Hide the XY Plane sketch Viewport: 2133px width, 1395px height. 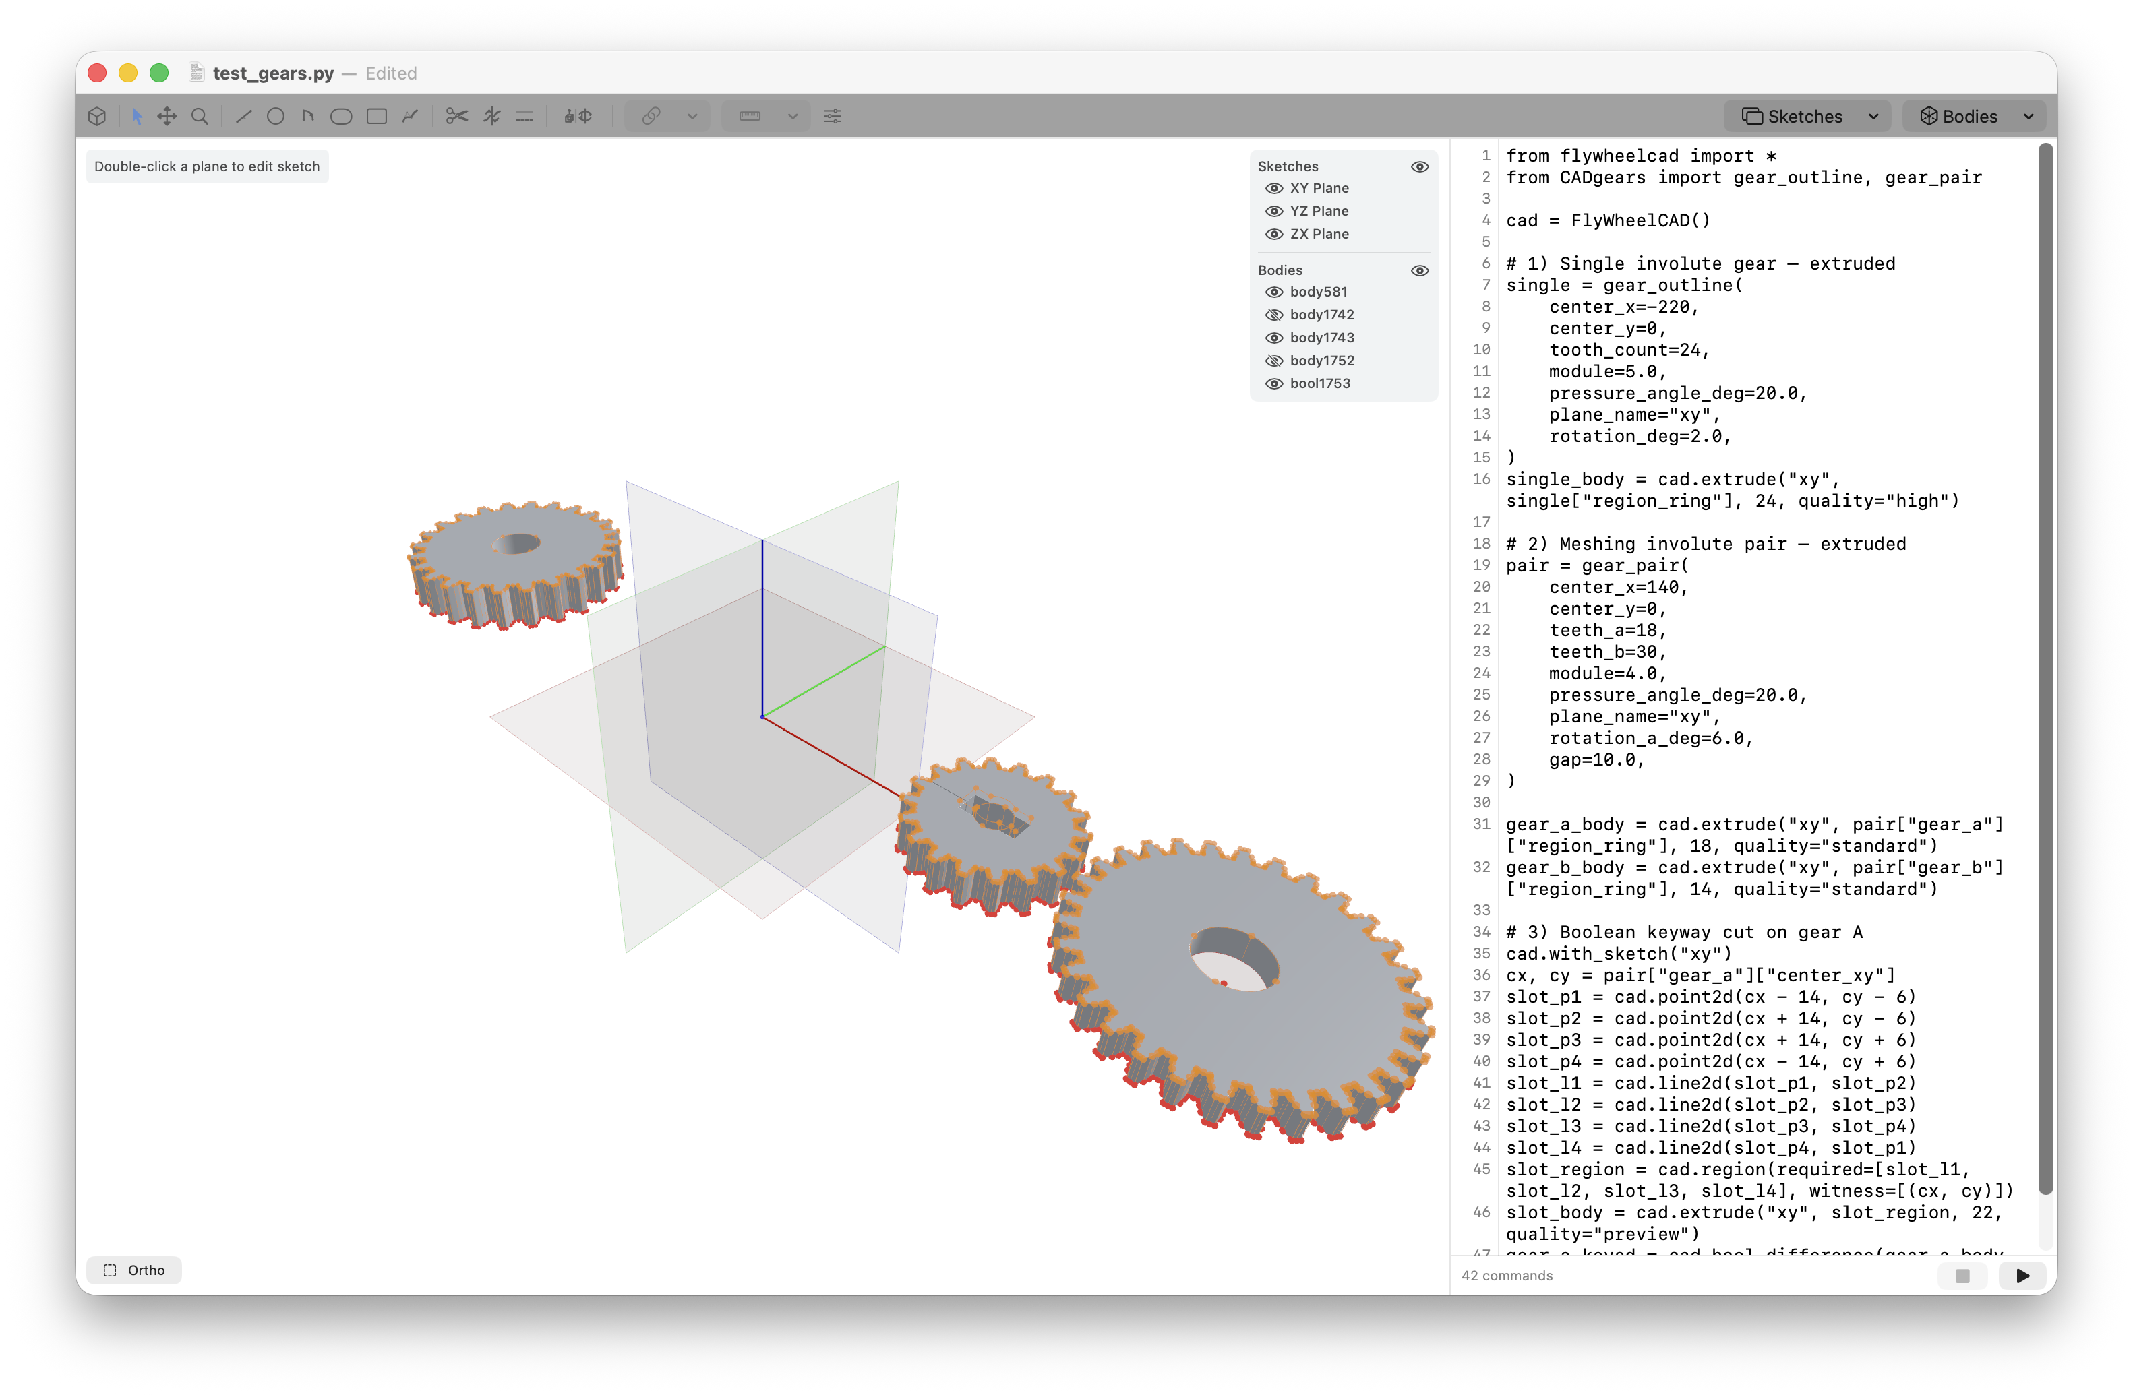click(1273, 188)
